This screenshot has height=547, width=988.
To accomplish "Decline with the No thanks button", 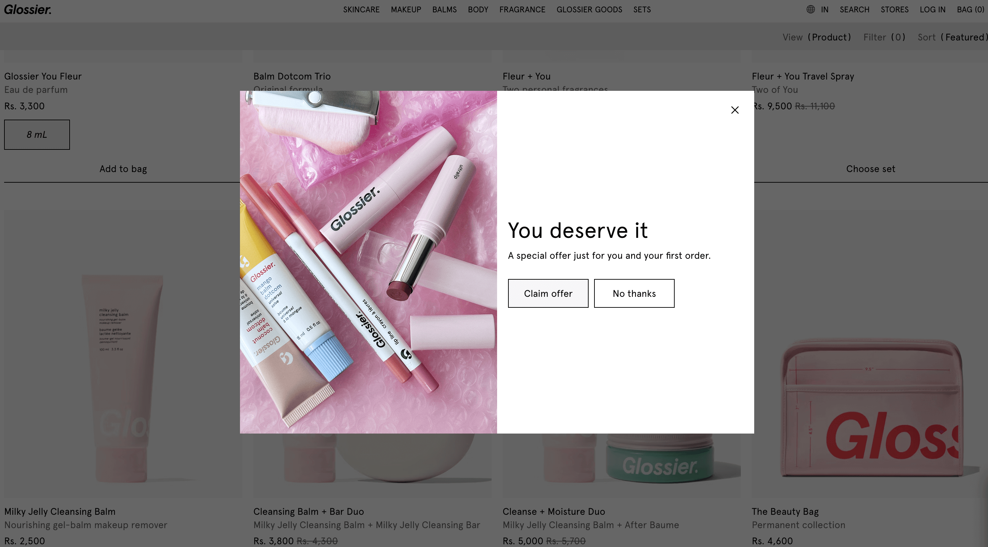I will point(634,293).
